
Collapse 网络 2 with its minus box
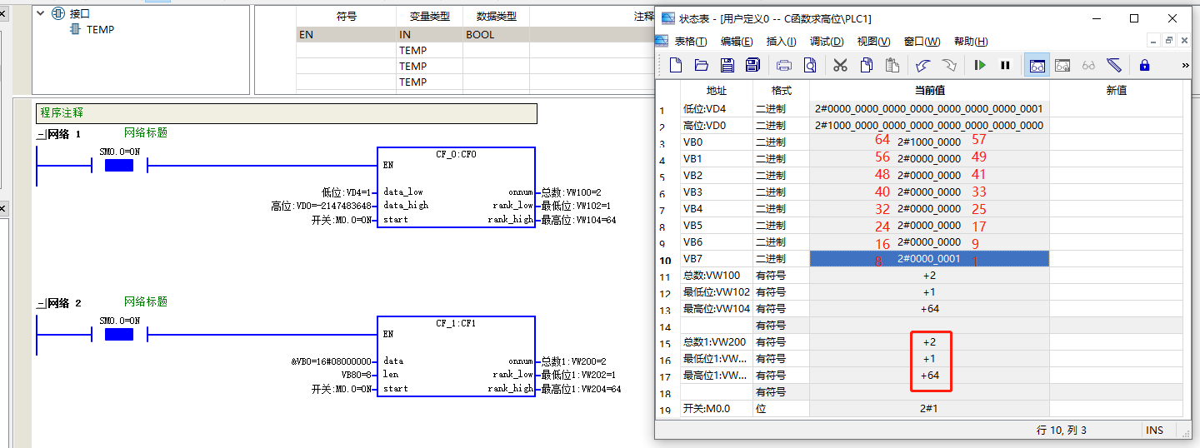point(40,303)
